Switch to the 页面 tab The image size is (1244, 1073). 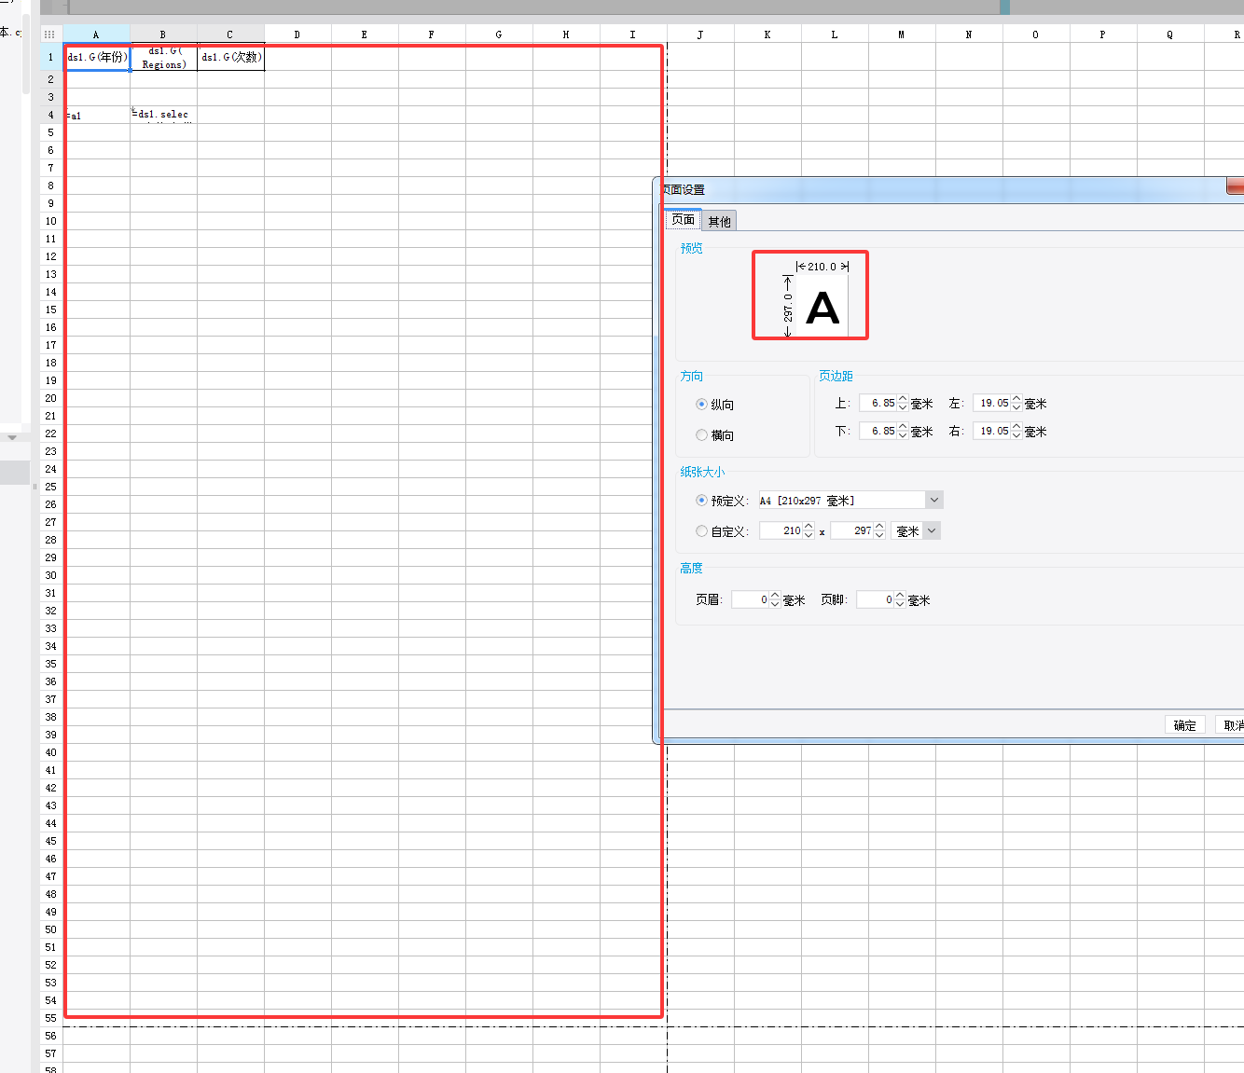coord(684,220)
